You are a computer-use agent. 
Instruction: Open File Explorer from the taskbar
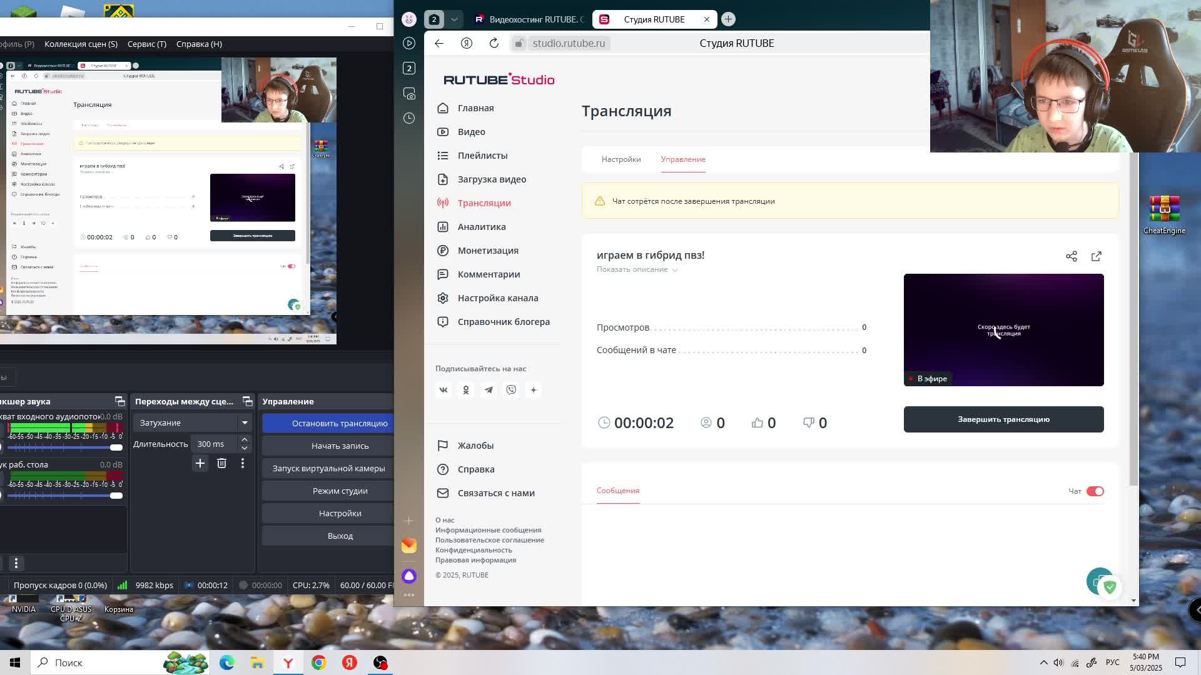pyautogui.click(x=257, y=662)
